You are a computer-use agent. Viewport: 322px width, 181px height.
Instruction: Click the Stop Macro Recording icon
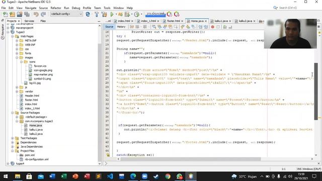click(x=218, y=27)
